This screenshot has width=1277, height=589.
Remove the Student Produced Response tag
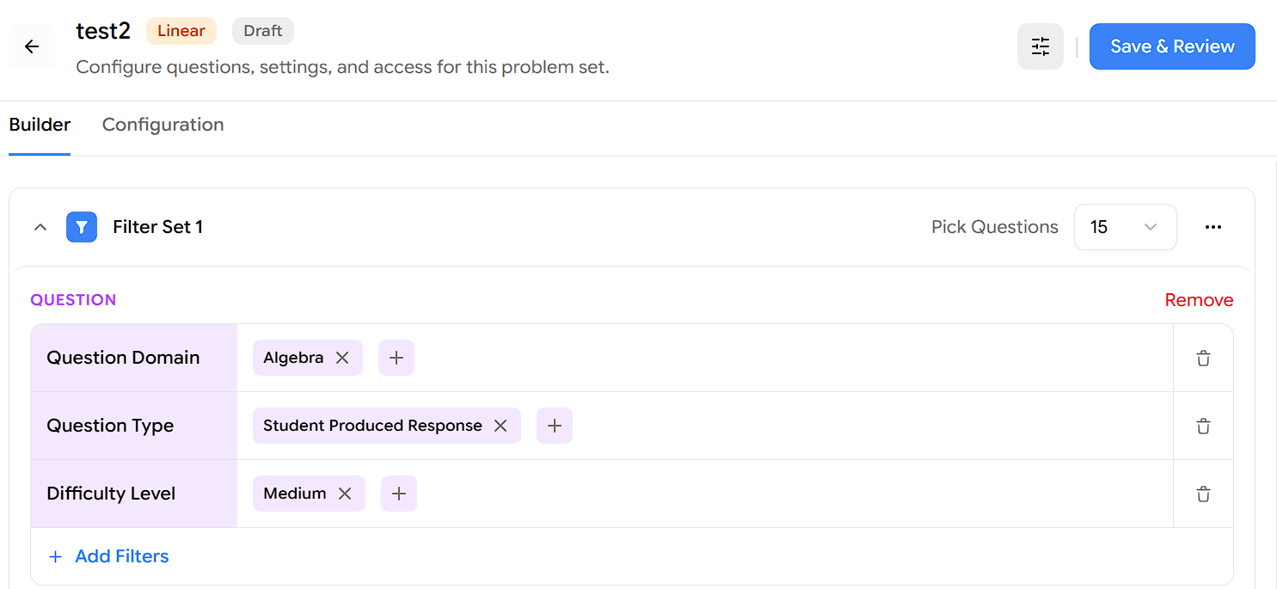[500, 426]
